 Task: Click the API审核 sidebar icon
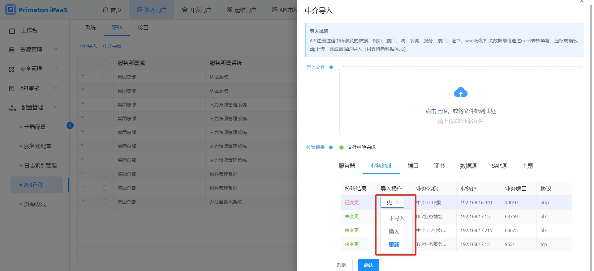click(x=12, y=89)
